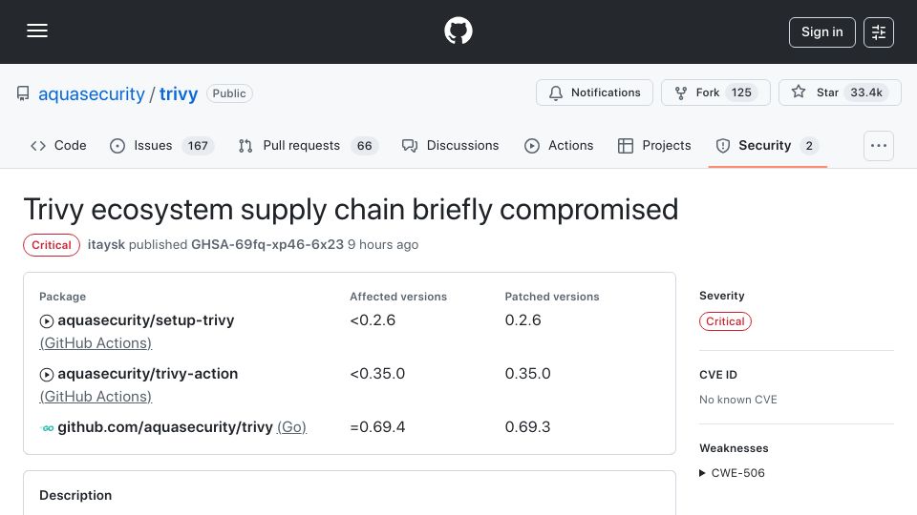Click the Notifications bell button
This screenshot has width=917, height=515.
pos(594,93)
